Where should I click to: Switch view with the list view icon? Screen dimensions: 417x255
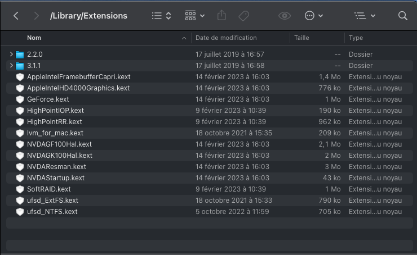pos(157,16)
